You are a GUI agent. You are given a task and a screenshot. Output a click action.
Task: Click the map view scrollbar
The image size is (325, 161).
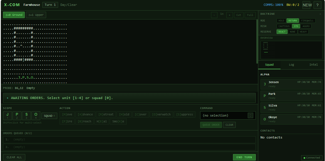tap(257, 41)
